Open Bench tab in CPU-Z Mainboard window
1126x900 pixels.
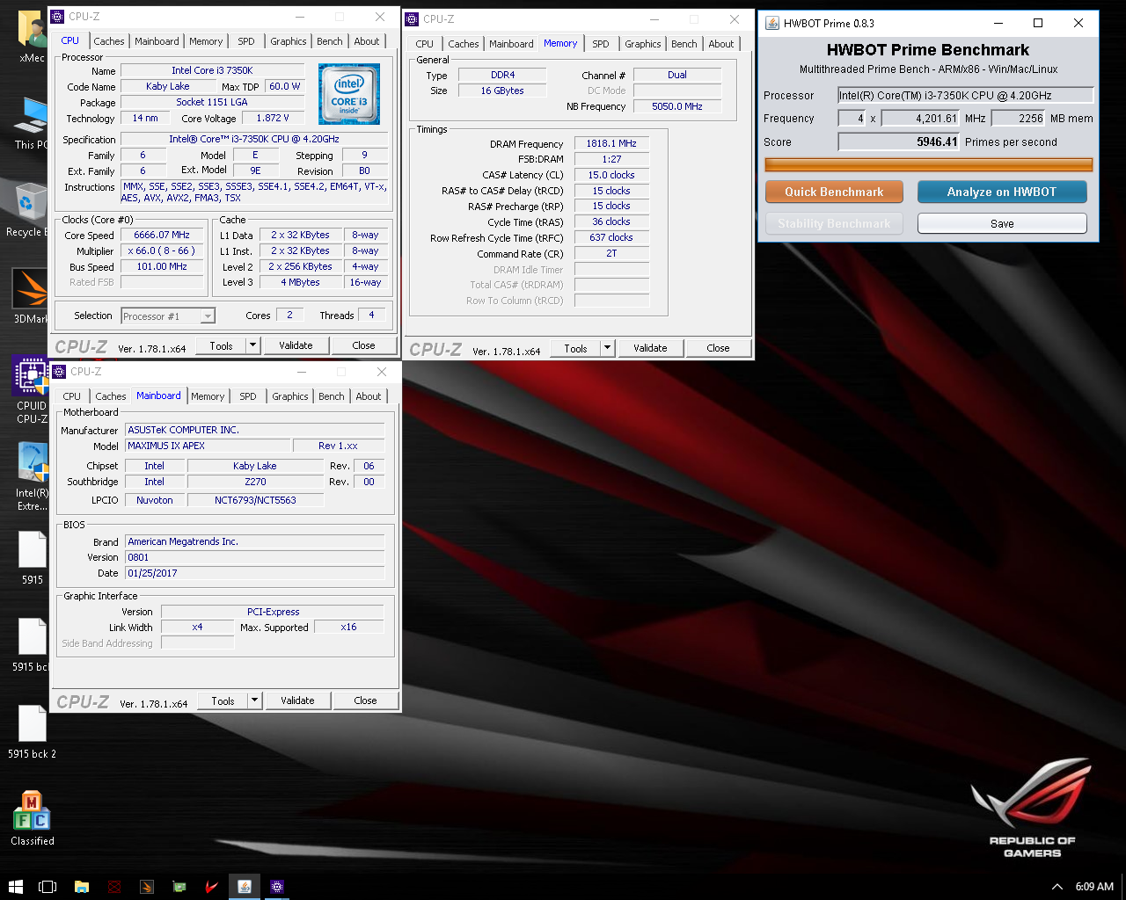332,396
